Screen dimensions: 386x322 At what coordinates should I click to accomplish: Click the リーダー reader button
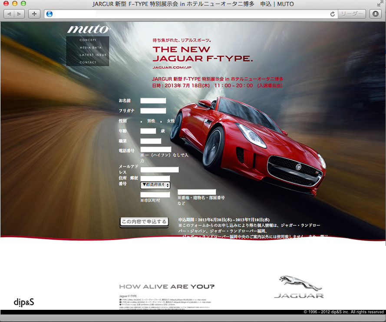tap(352, 14)
